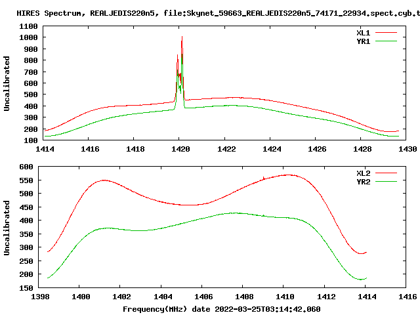Click the 1426 tick label on top plot
The height and width of the screenshot is (315, 420).
point(317,149)
